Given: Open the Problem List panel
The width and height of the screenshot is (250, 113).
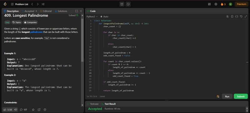Looking at the screenshot, I should [20, 4].
